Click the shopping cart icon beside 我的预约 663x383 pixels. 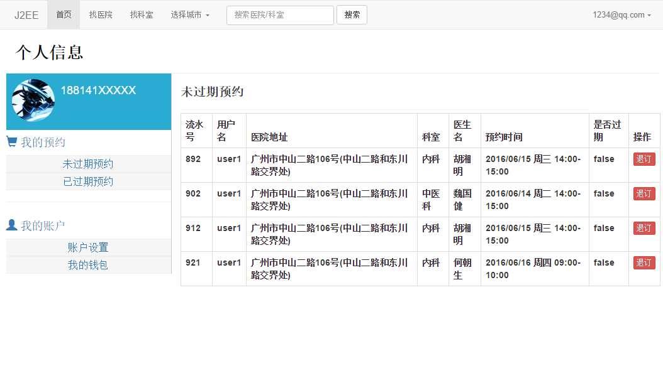coord(11,142)
